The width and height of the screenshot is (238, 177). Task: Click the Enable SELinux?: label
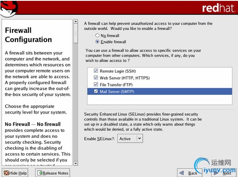pos(99,139)
